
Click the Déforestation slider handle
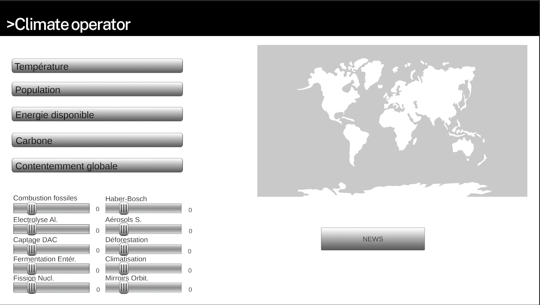pos(124,249)
